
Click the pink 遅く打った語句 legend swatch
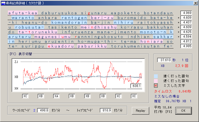tap(156, 81)
